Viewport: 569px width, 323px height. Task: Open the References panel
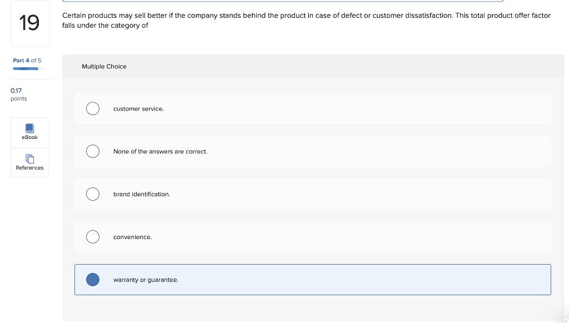(29, 162)
